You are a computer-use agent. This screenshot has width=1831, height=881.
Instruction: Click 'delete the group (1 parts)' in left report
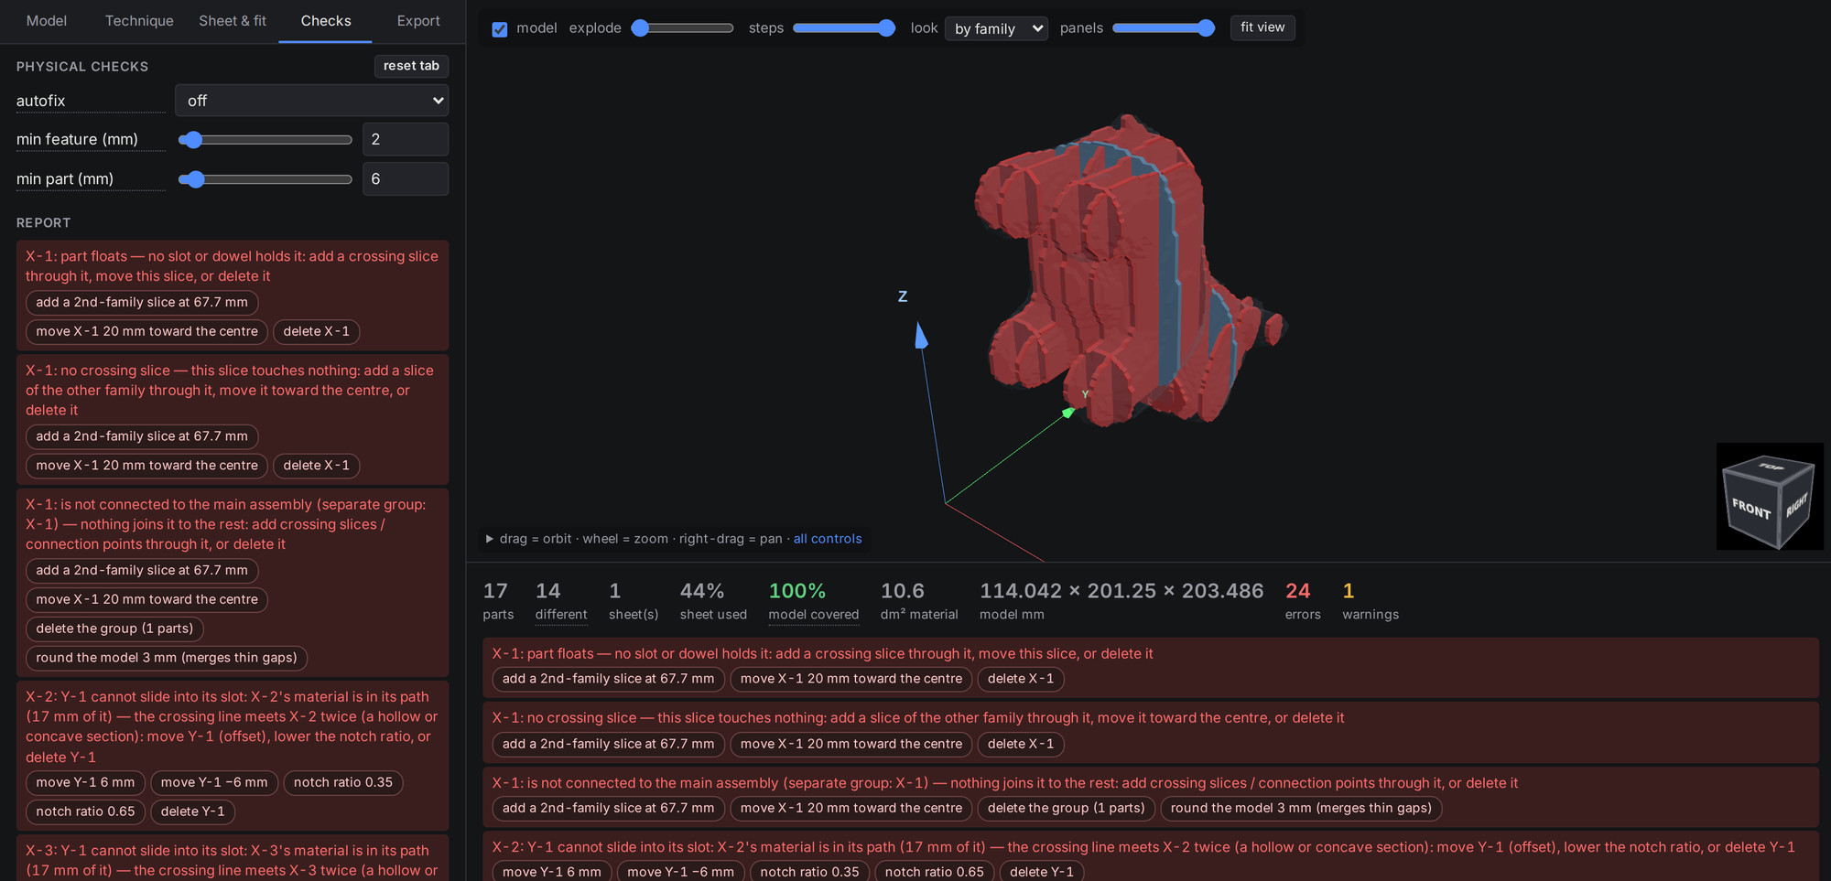(x=114, y=629)
